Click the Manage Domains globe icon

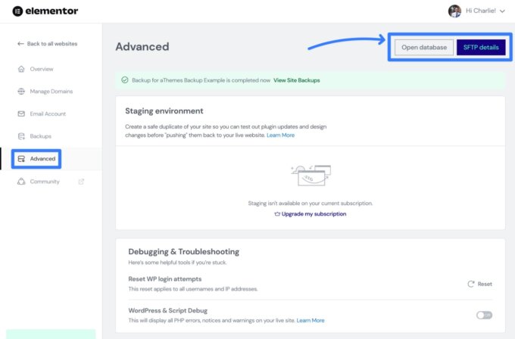click(x=21, y=92)
